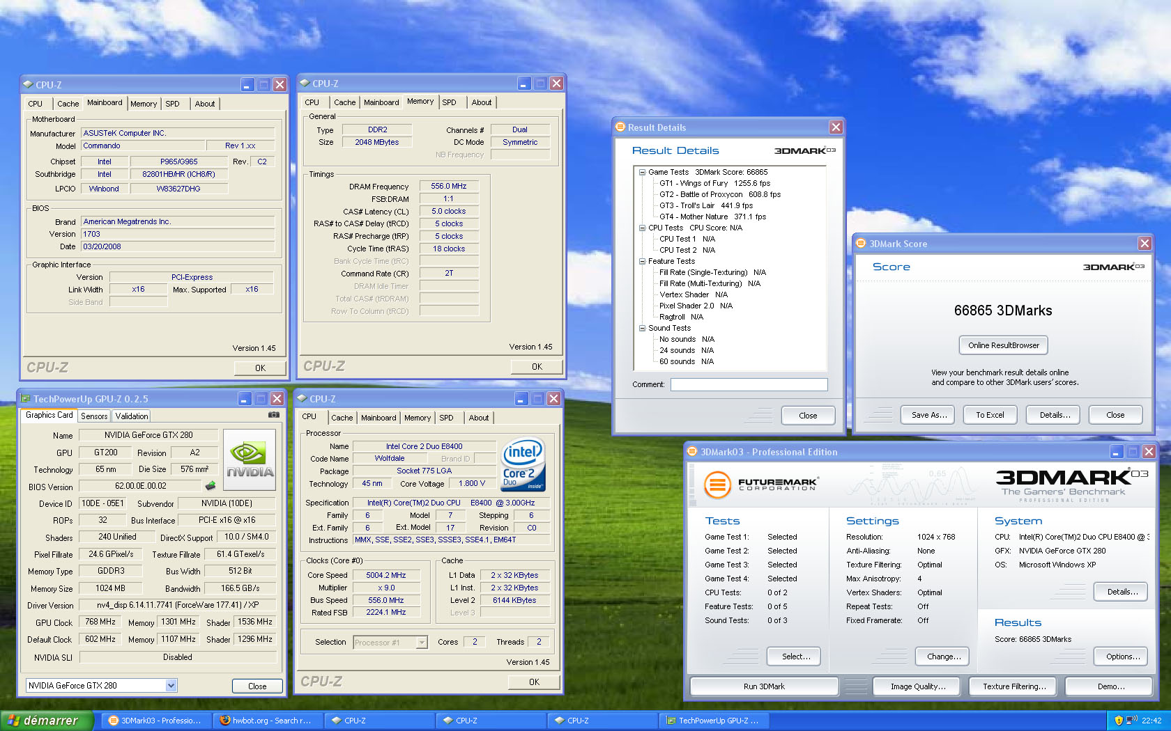Click the 3DMark Score window title icon
This screenshot has width=1171, height=731.
[x=861, y=244]
